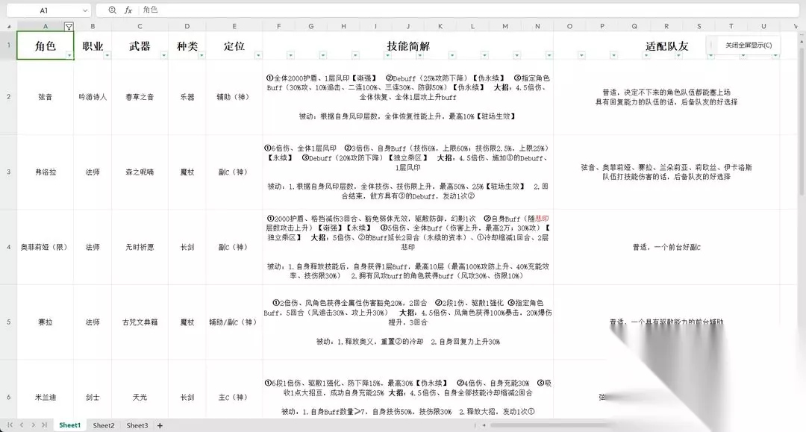806x432 pixels.
Task: Open the column N filter dropdown
Action: click(x=549, y=55)
